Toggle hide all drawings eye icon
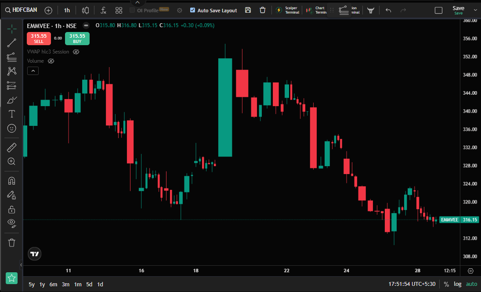 tap(12, 224)
